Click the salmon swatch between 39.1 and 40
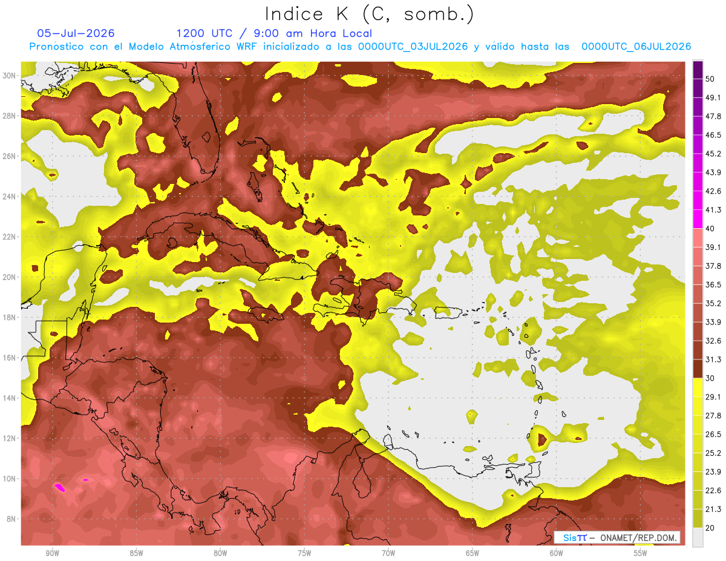This screenshot has height=561, width=726. pos(698,238)
